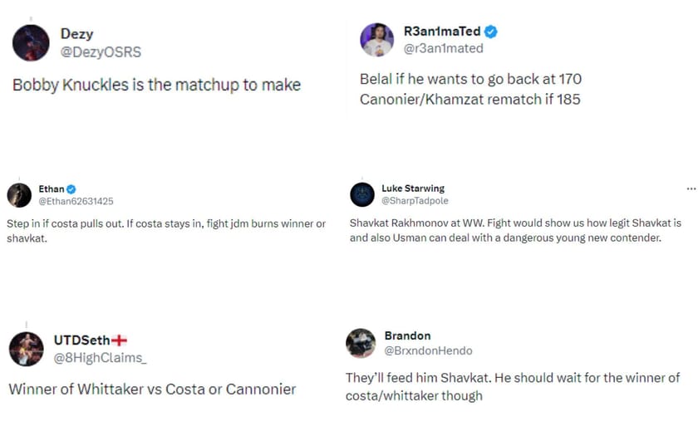The image size is (698, 436).
Task: Click Brandon's profile avatar
Action: (361, 343)
